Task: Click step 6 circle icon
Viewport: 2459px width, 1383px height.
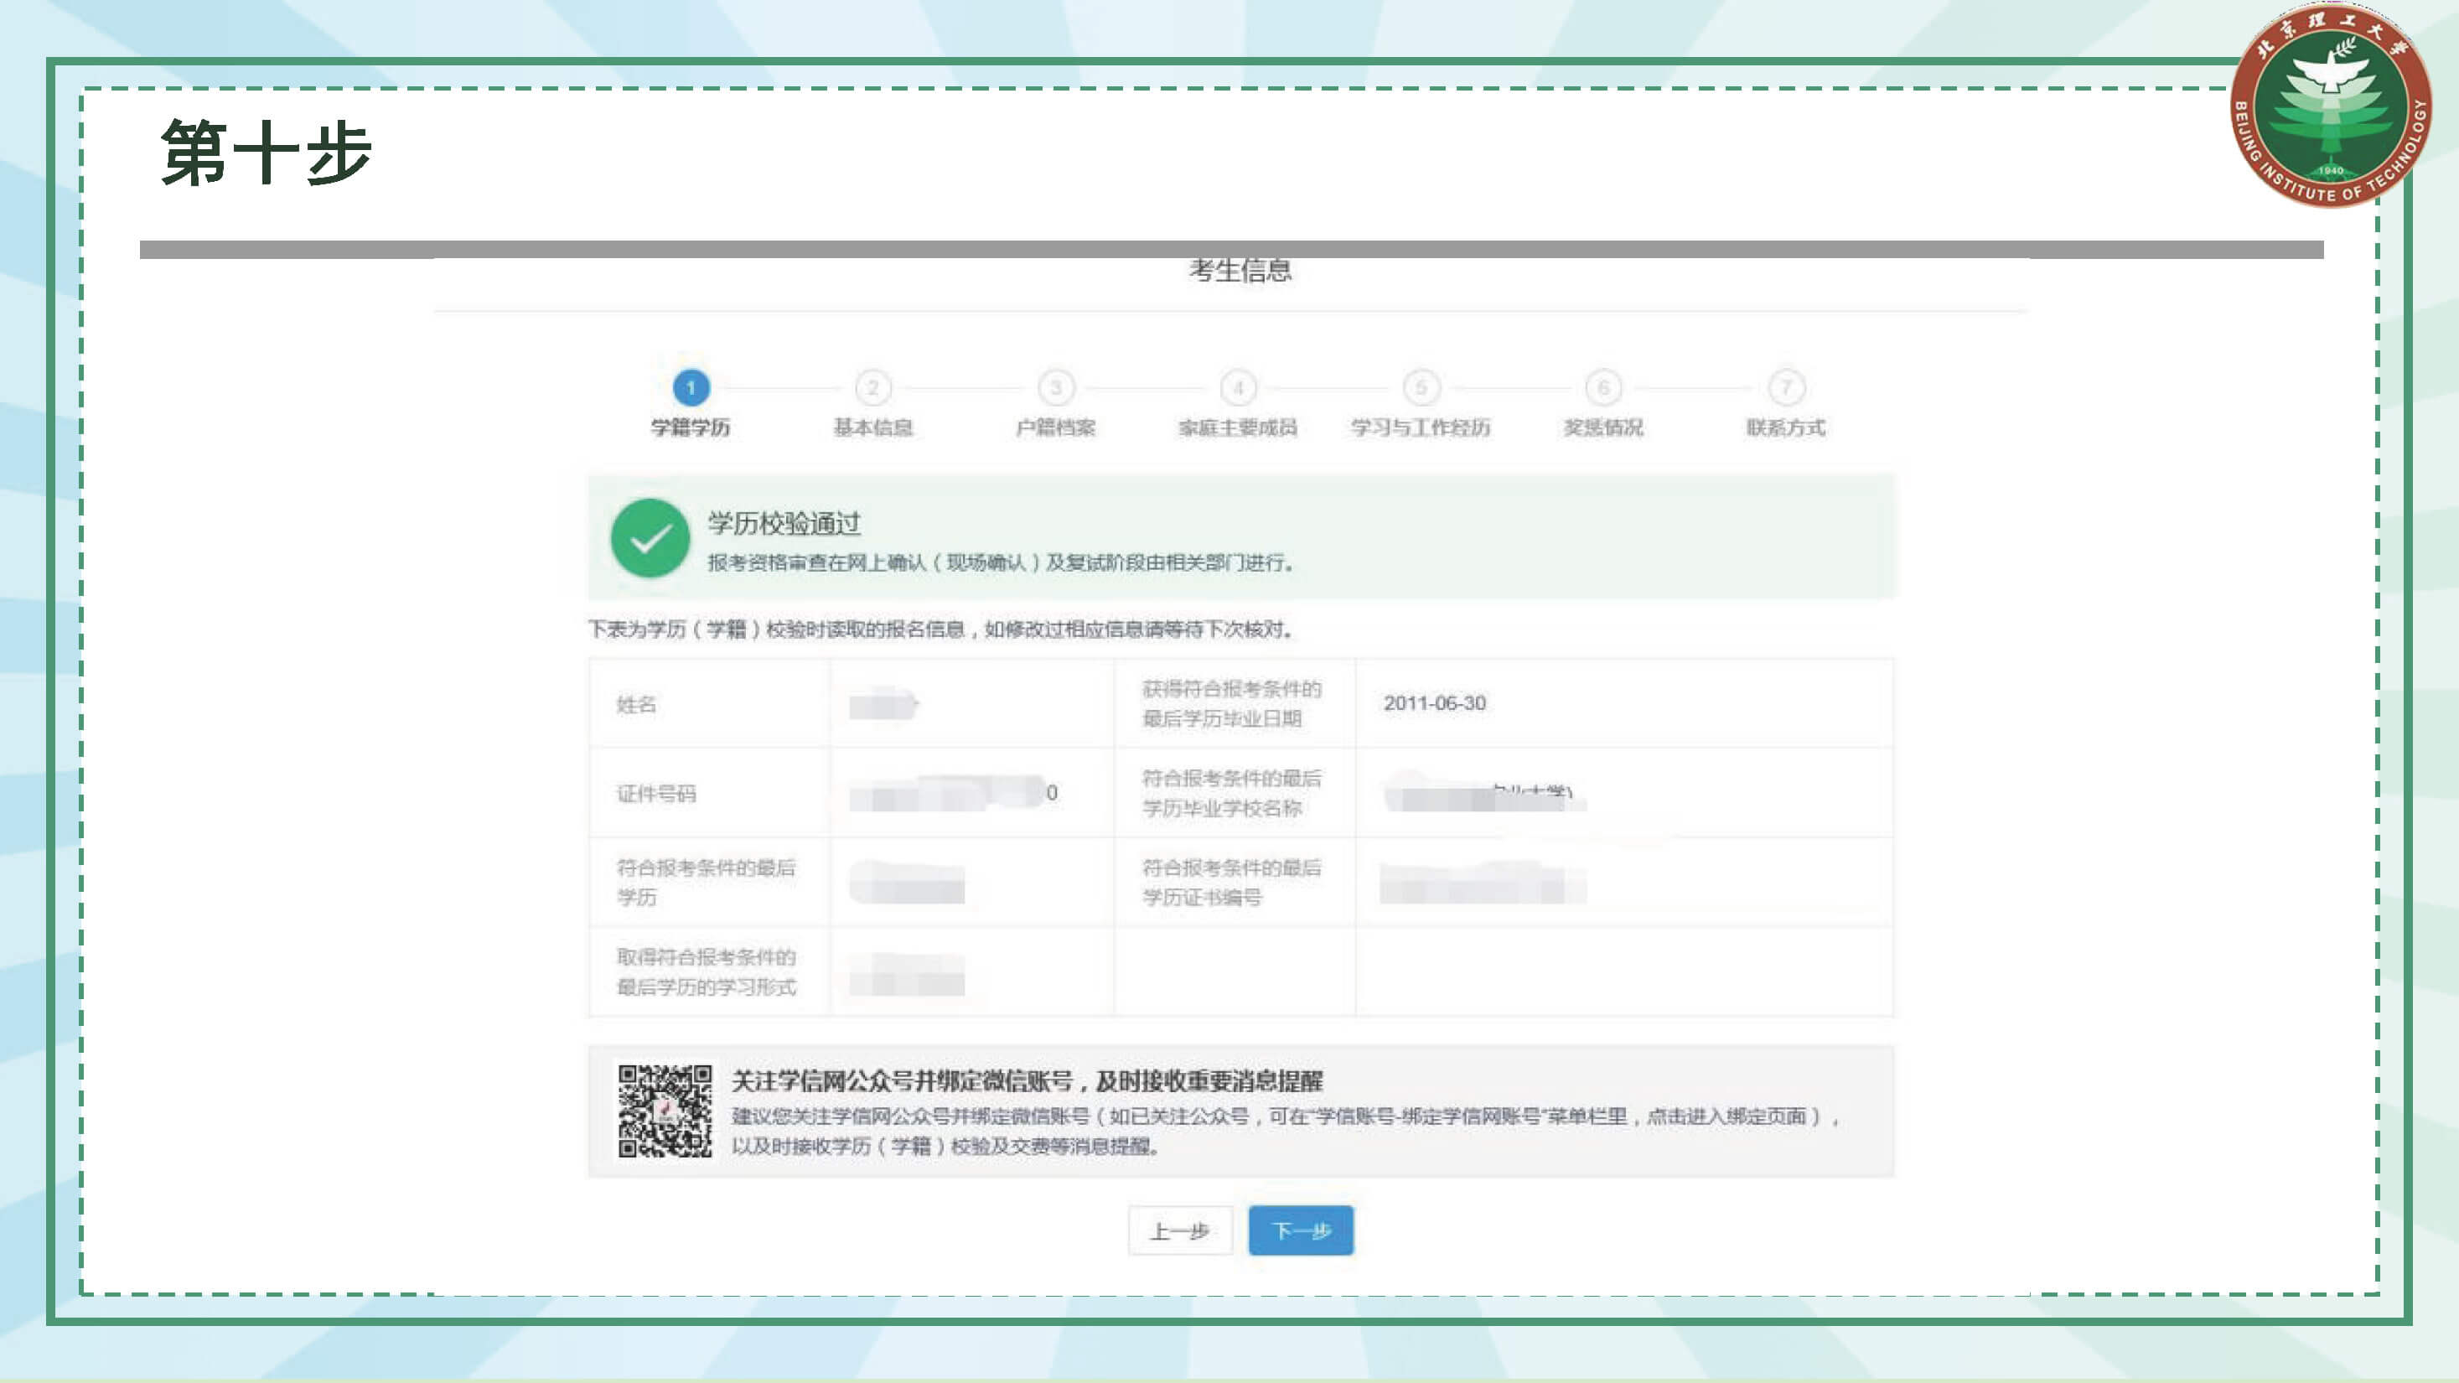Action: tap(1603, 387)
